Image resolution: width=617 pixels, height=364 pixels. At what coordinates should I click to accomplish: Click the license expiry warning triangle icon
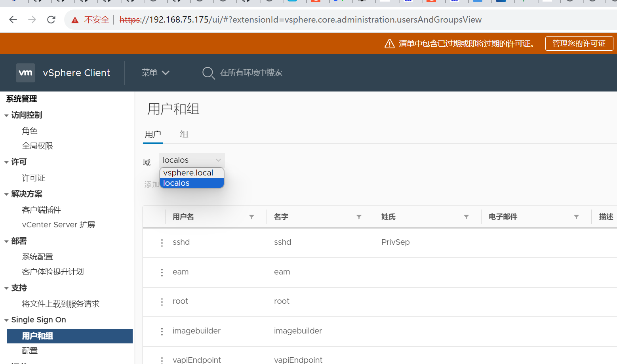[390, 44]
